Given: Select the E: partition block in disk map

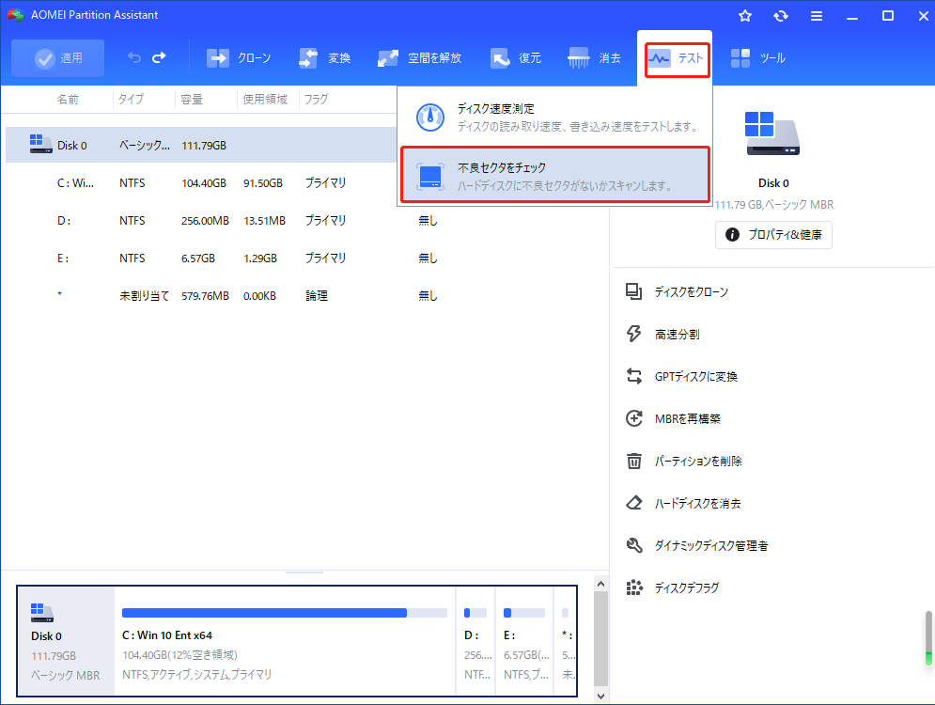Looking at the screenshot, I should point(524,641).
